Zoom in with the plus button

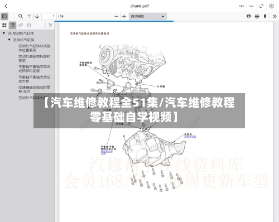coord(124,16)
